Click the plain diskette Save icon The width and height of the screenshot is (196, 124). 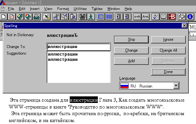pos(20,17)
